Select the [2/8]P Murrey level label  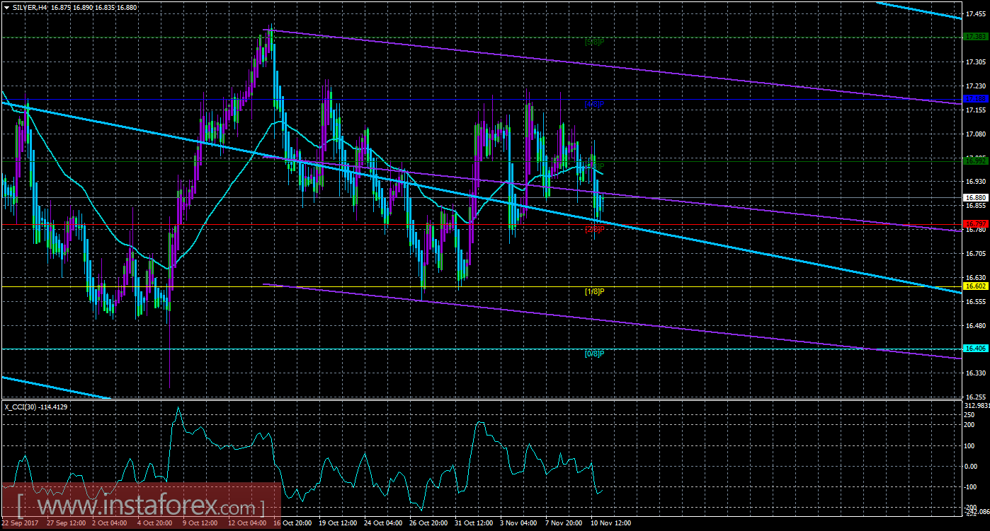tap(594, 229)
